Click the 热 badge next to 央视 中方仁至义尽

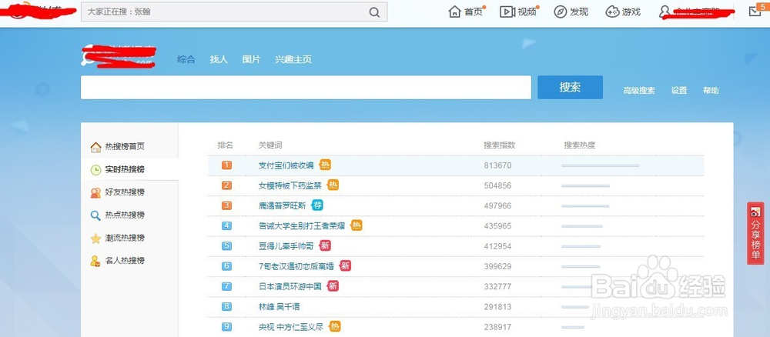click(x=335, y=327)
